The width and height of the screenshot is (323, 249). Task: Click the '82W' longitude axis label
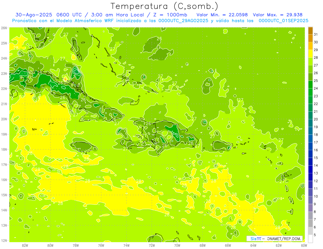tap(25, 245)
